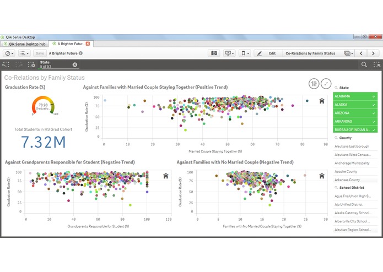Switch to Qlik Sense Desktop hub tab
The image size is (383, 272).
click(24, 44)
